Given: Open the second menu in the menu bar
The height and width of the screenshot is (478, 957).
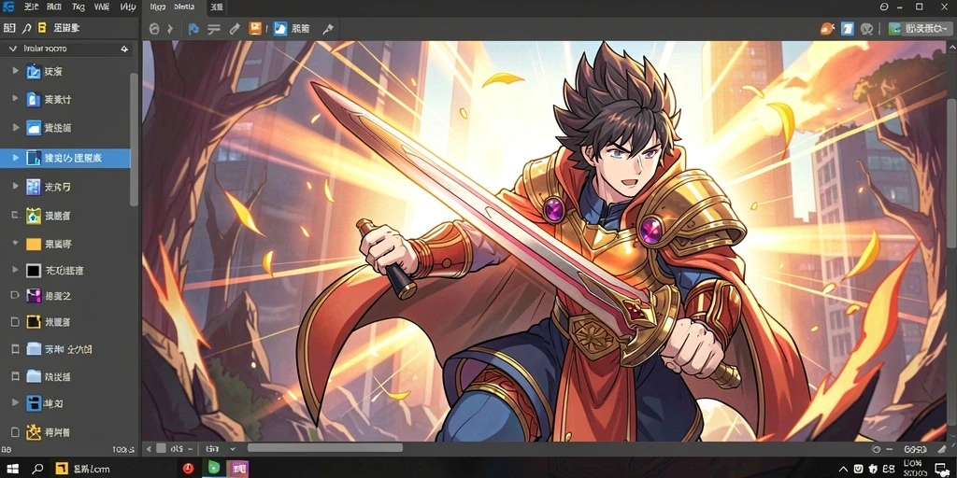Looking at the screenshot, I should click(53, 7).
